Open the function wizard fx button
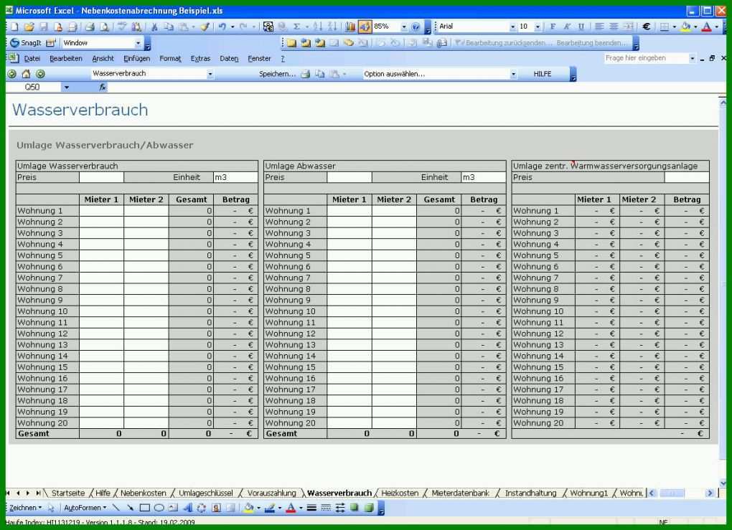732x530 pixels. [x=102, y=87]
